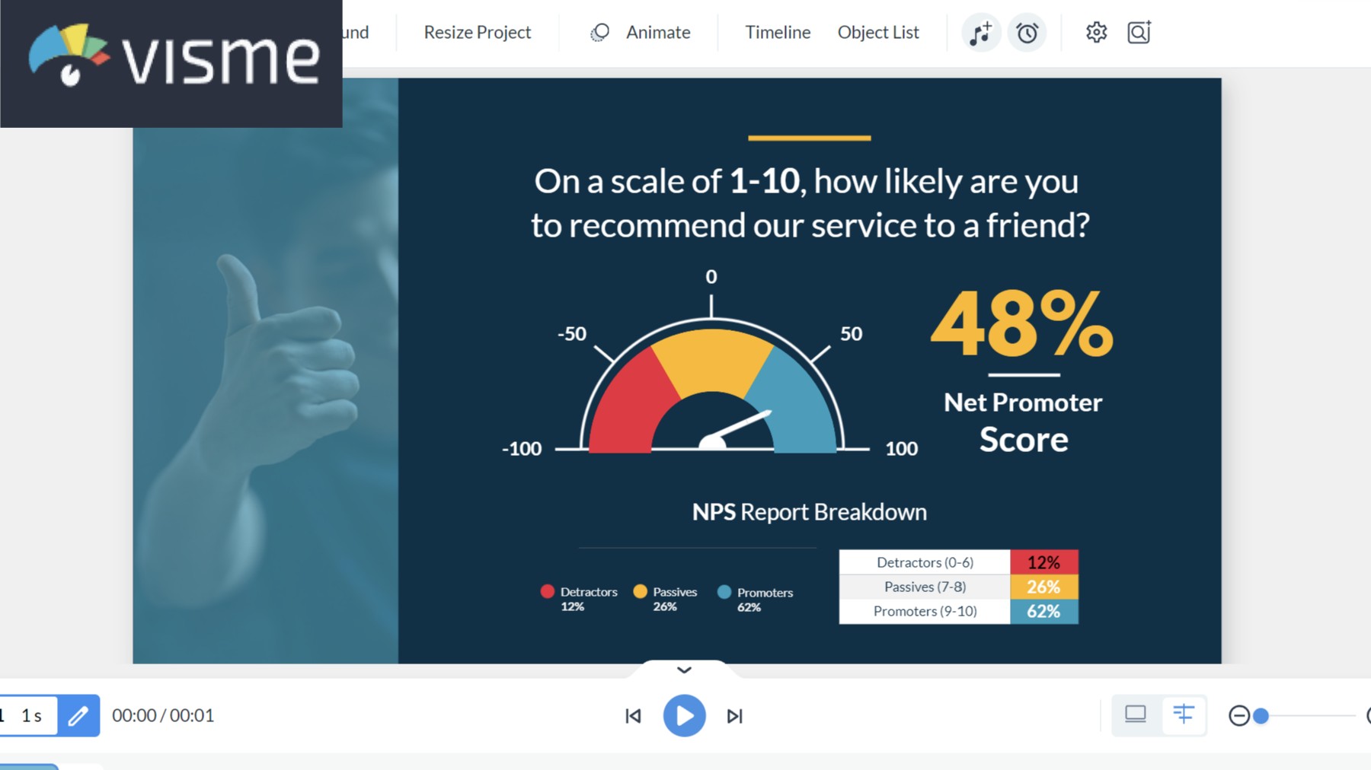Click the yellow 26% table cell

click(1043, 587)
